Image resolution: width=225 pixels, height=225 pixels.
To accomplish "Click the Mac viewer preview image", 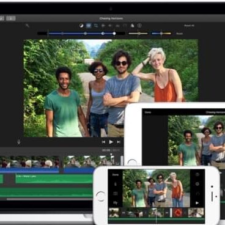I will pos(111,88).
